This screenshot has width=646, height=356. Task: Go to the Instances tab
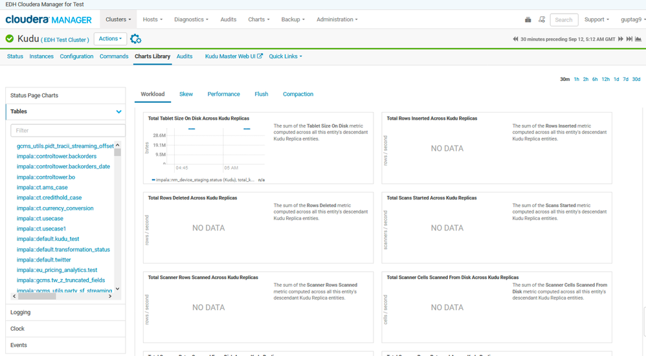[x=41, y=56]
